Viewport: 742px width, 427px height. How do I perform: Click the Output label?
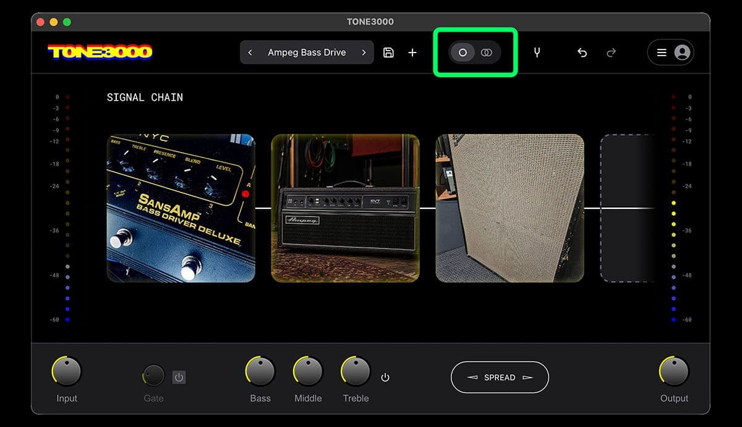pyautogui.click(x=674, y=399)
